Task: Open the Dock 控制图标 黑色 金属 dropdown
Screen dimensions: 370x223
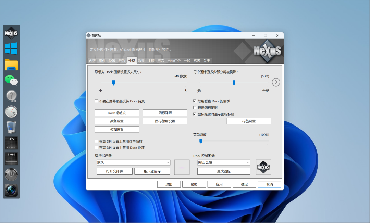Action: point(223,163)
